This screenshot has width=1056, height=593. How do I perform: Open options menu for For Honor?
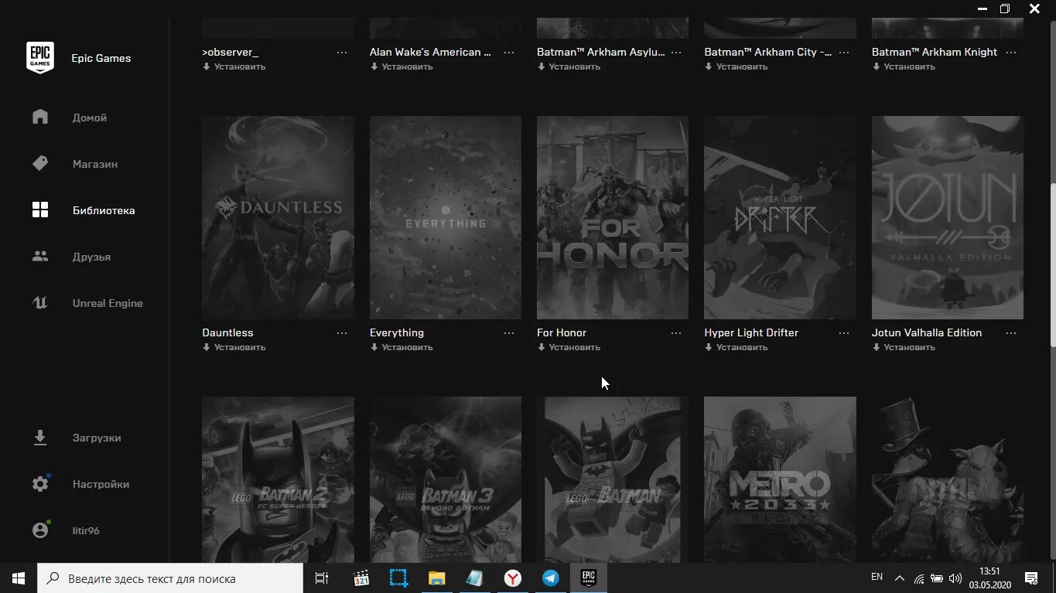pos(676,333)
